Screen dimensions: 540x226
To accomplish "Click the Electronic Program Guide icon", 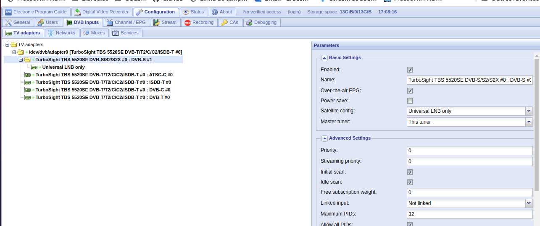I will tap(8, 12).
